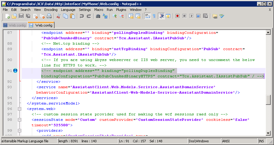Zoom in with the magnifier plus icon

[x=115, y=16]
